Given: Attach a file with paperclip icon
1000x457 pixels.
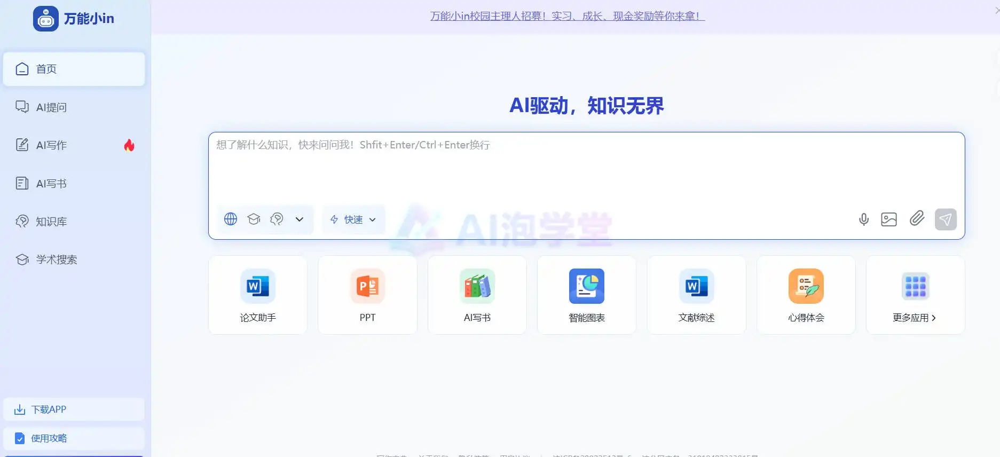Looking at the screenshot, I should coord(917,218).
